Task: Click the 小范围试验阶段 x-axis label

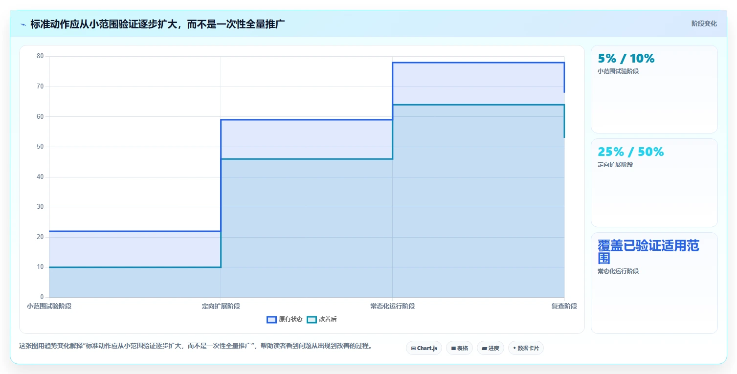Action: pos(49,306)
